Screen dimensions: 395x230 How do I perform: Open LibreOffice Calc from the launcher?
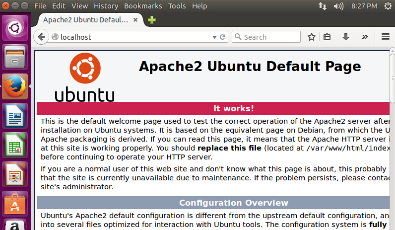(x=15, y=146)
